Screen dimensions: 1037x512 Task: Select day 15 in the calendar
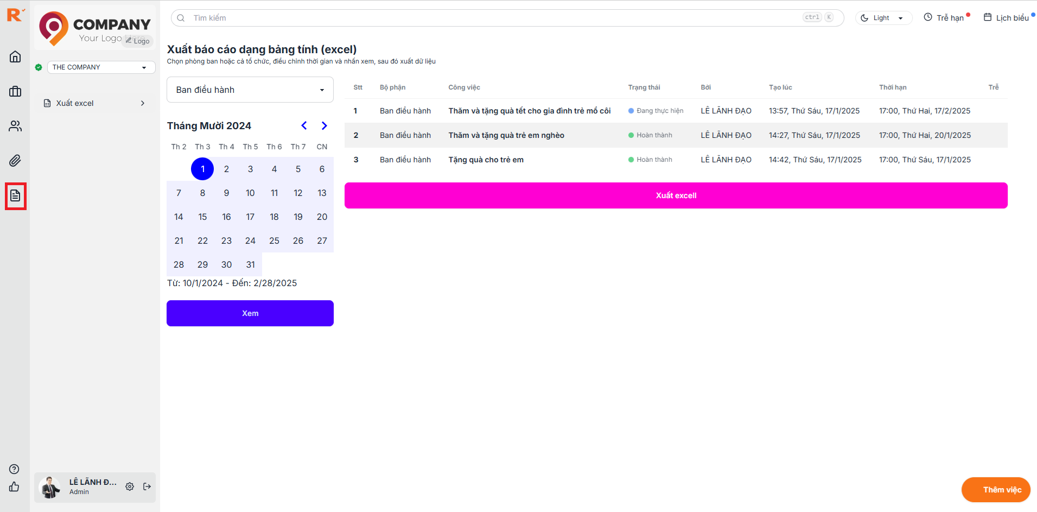point(202,217)
